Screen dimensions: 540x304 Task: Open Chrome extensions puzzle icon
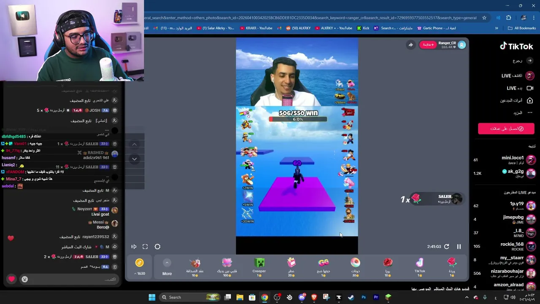[508, 18]
